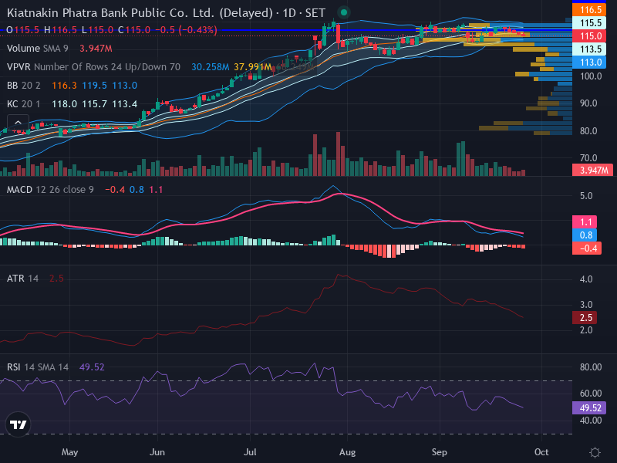Click the 49.52 RSI axis label
The width and height of the screenshot is (617, 463).
tap(589, 408)
